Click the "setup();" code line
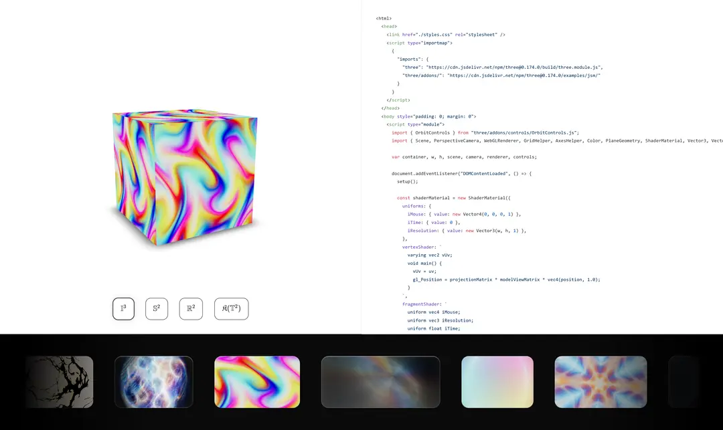 point(408,181)
